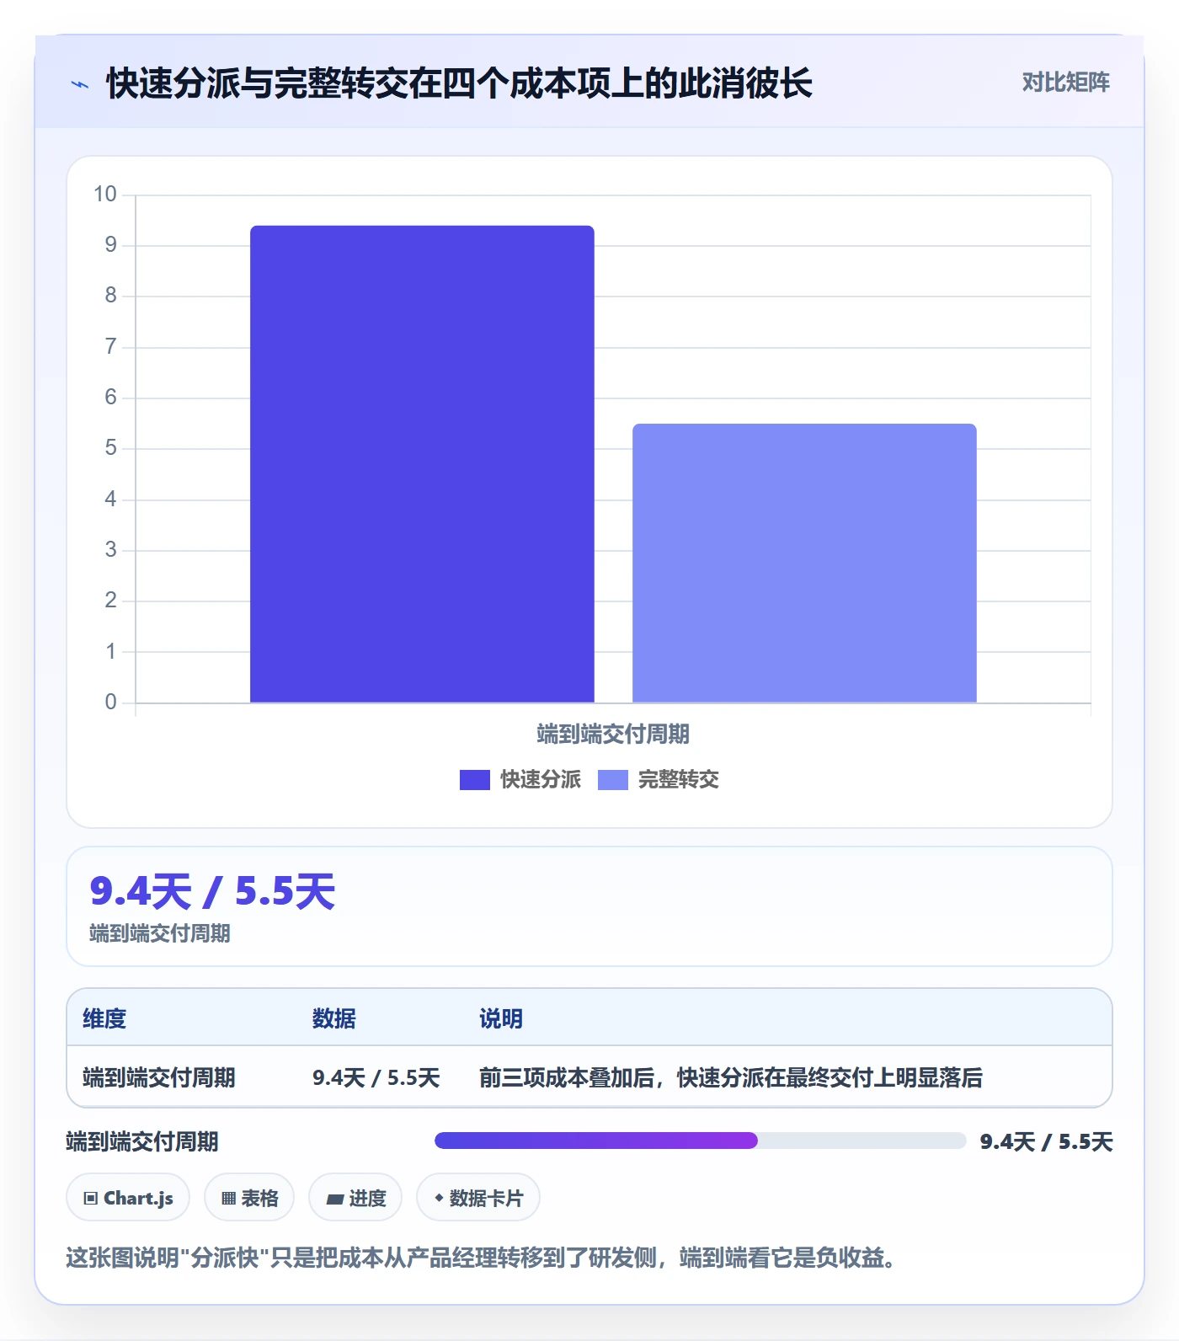Click the description cell starting 前三项成本叠加后
Screen dimensions: 1179x1341
(731, 1077)
